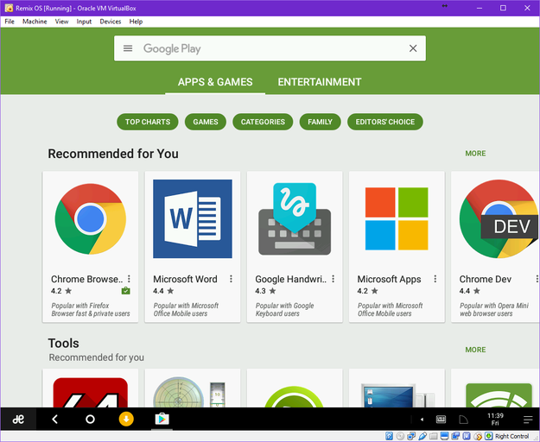Click 'Popular with Google Keyboard users' text
This screenshot has width=540, height=442.
point(284,310)
